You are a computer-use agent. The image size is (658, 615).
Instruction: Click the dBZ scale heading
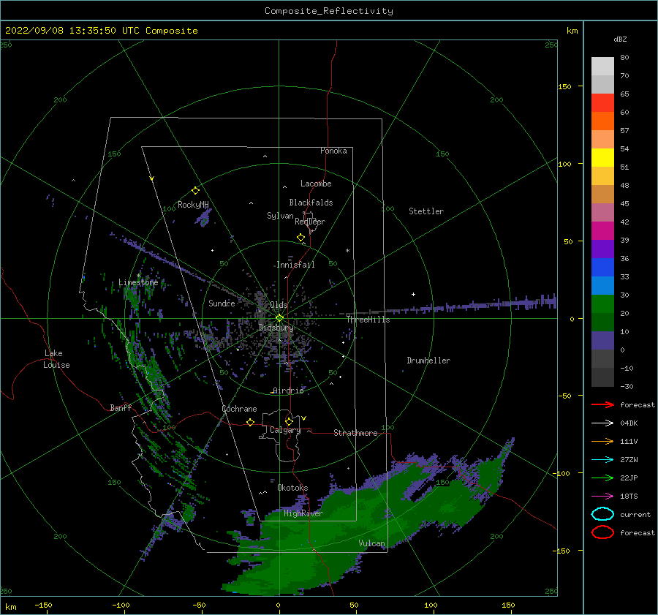pyautogui.click(x=620, y=39)
